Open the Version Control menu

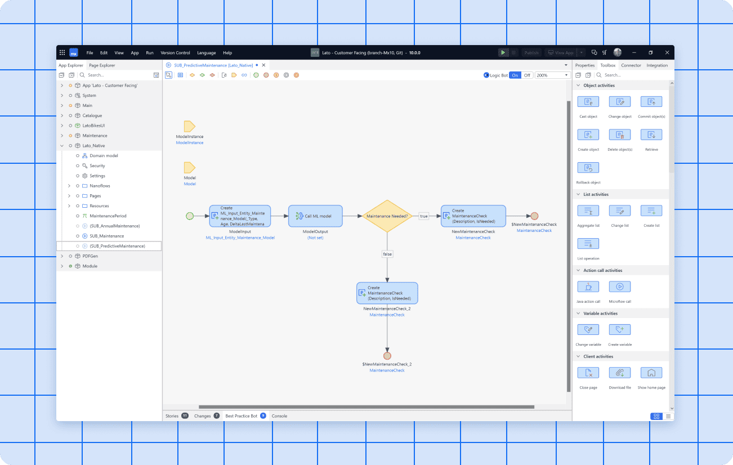pyautogui.click(x=175, y=53)
